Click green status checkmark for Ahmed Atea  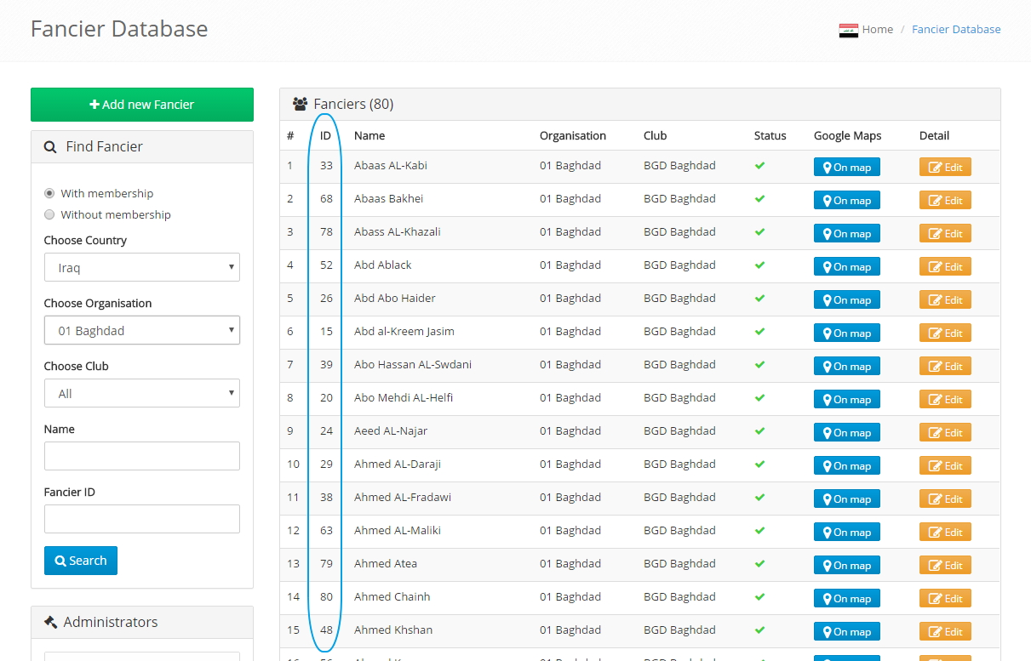[759, 564]
